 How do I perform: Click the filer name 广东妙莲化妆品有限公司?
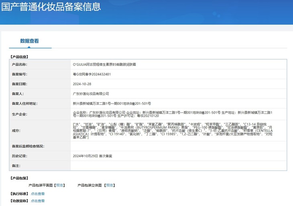click(x=91, y=94)
